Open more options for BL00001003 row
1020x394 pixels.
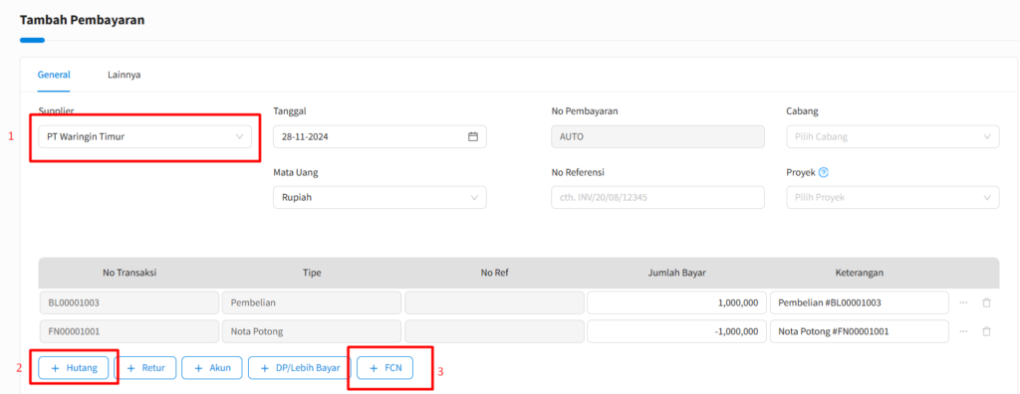click(963, 303)
